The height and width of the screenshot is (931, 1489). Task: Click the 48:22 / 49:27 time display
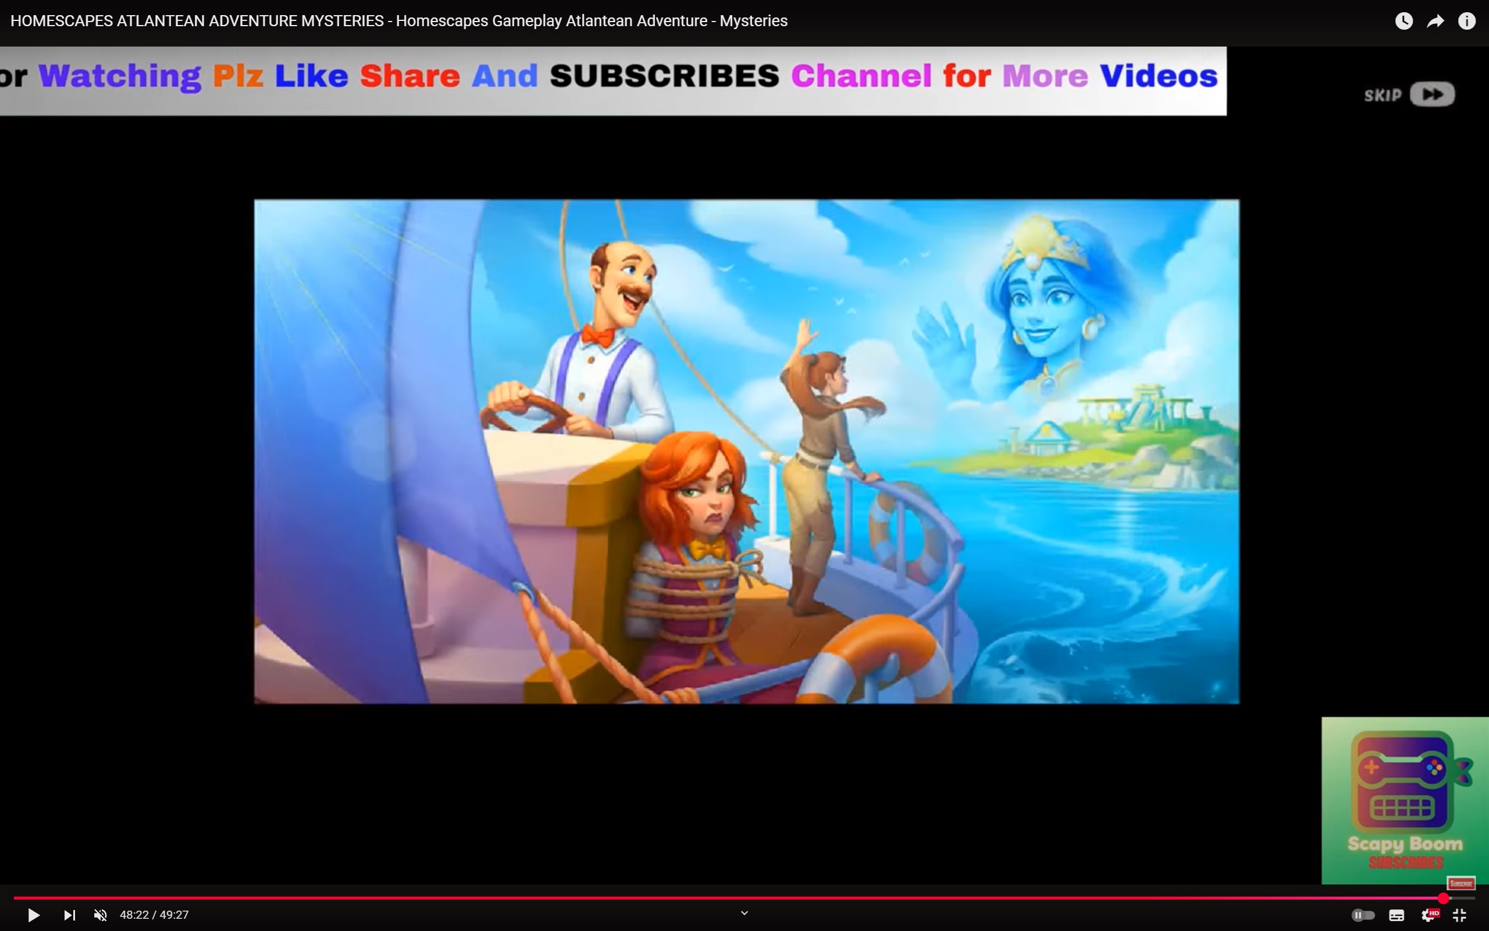point(155,915)
